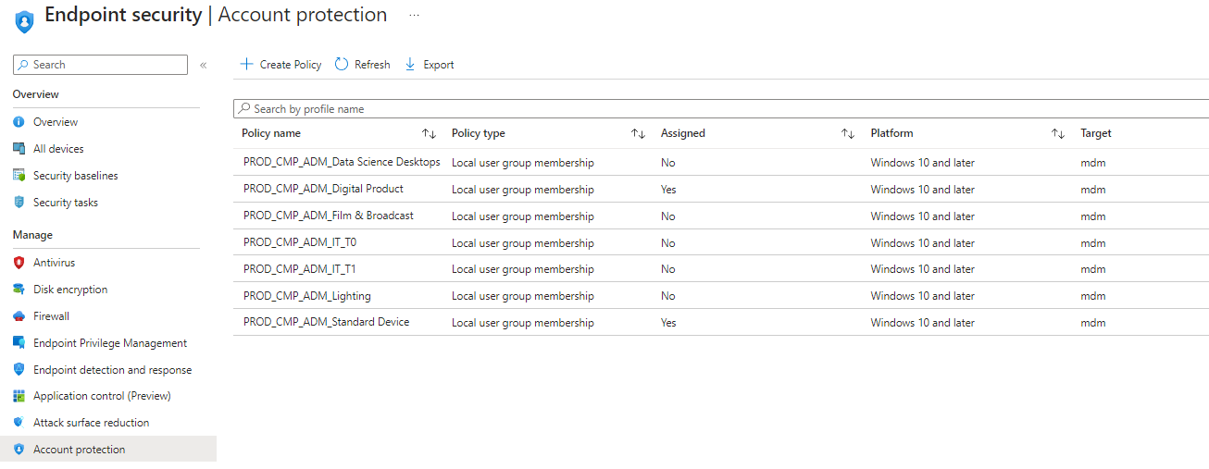This screenshot has width=1209, height=469.
Task: Click Assigned value Yes for Standard Device
Action: [x=668, y=323]
